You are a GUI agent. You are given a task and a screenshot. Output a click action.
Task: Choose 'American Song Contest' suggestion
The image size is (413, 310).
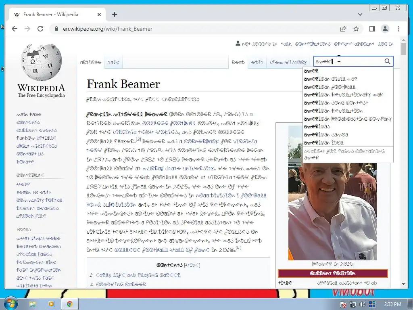[x=348, y=103]
